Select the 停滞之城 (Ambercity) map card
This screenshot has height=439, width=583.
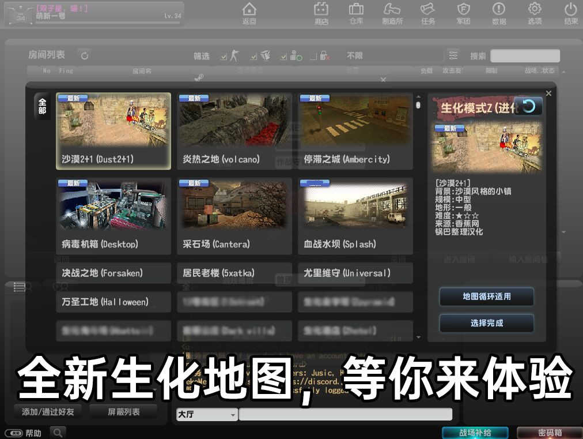click(355, 131)
